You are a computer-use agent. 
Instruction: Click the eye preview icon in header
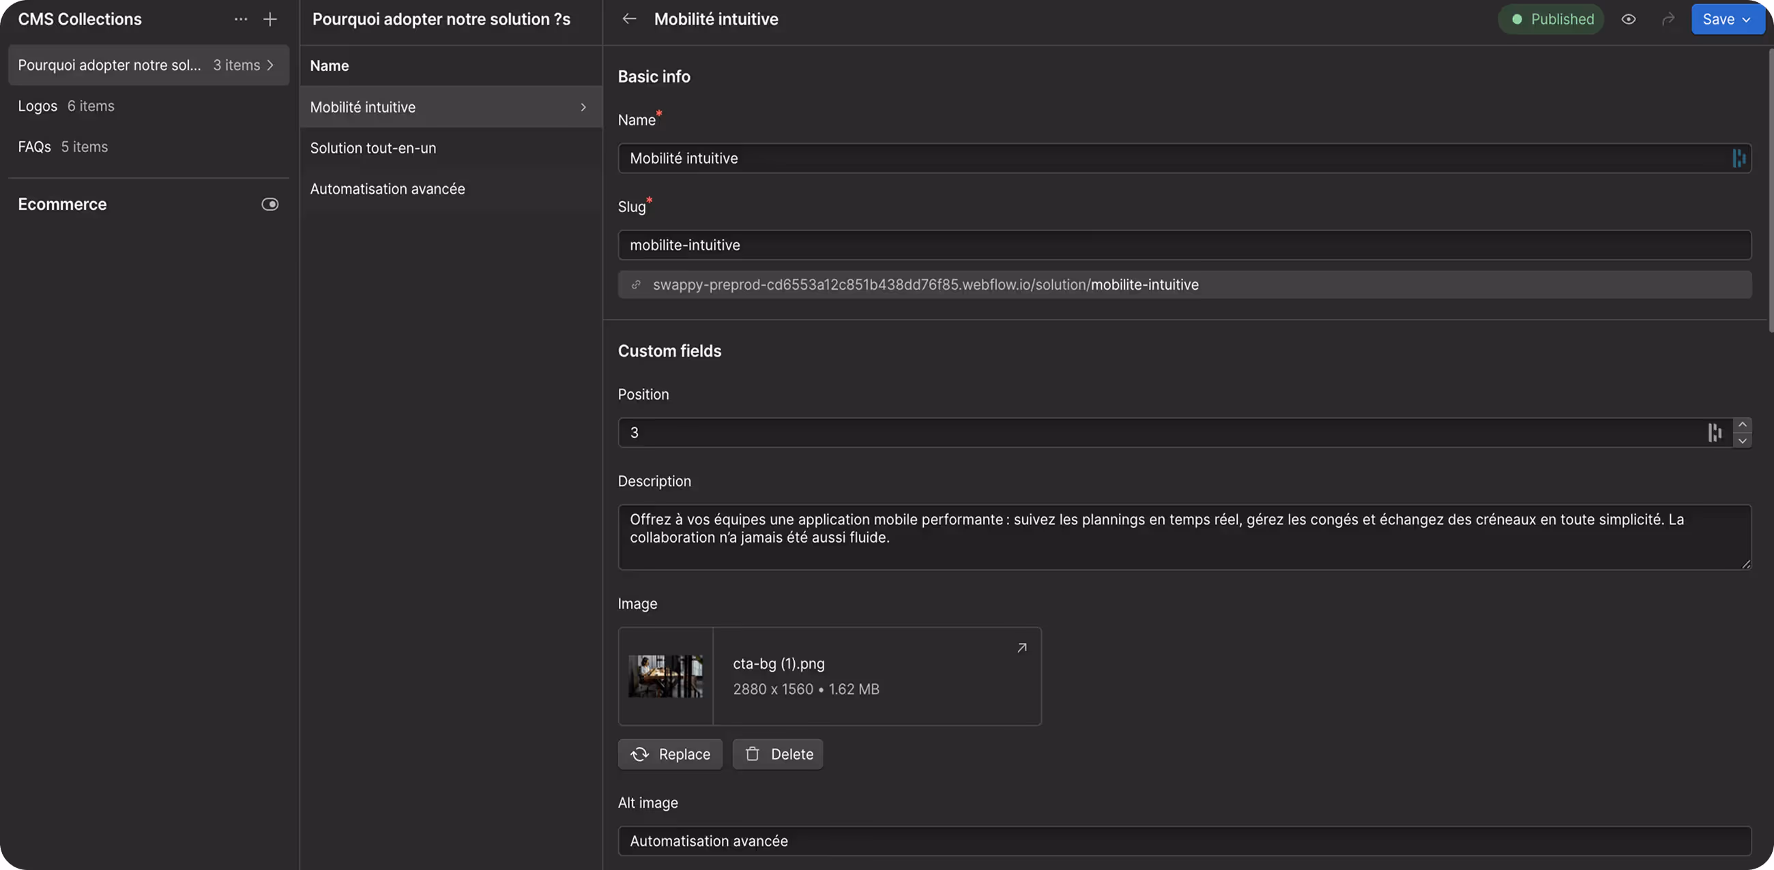(x=1628, y=19)
